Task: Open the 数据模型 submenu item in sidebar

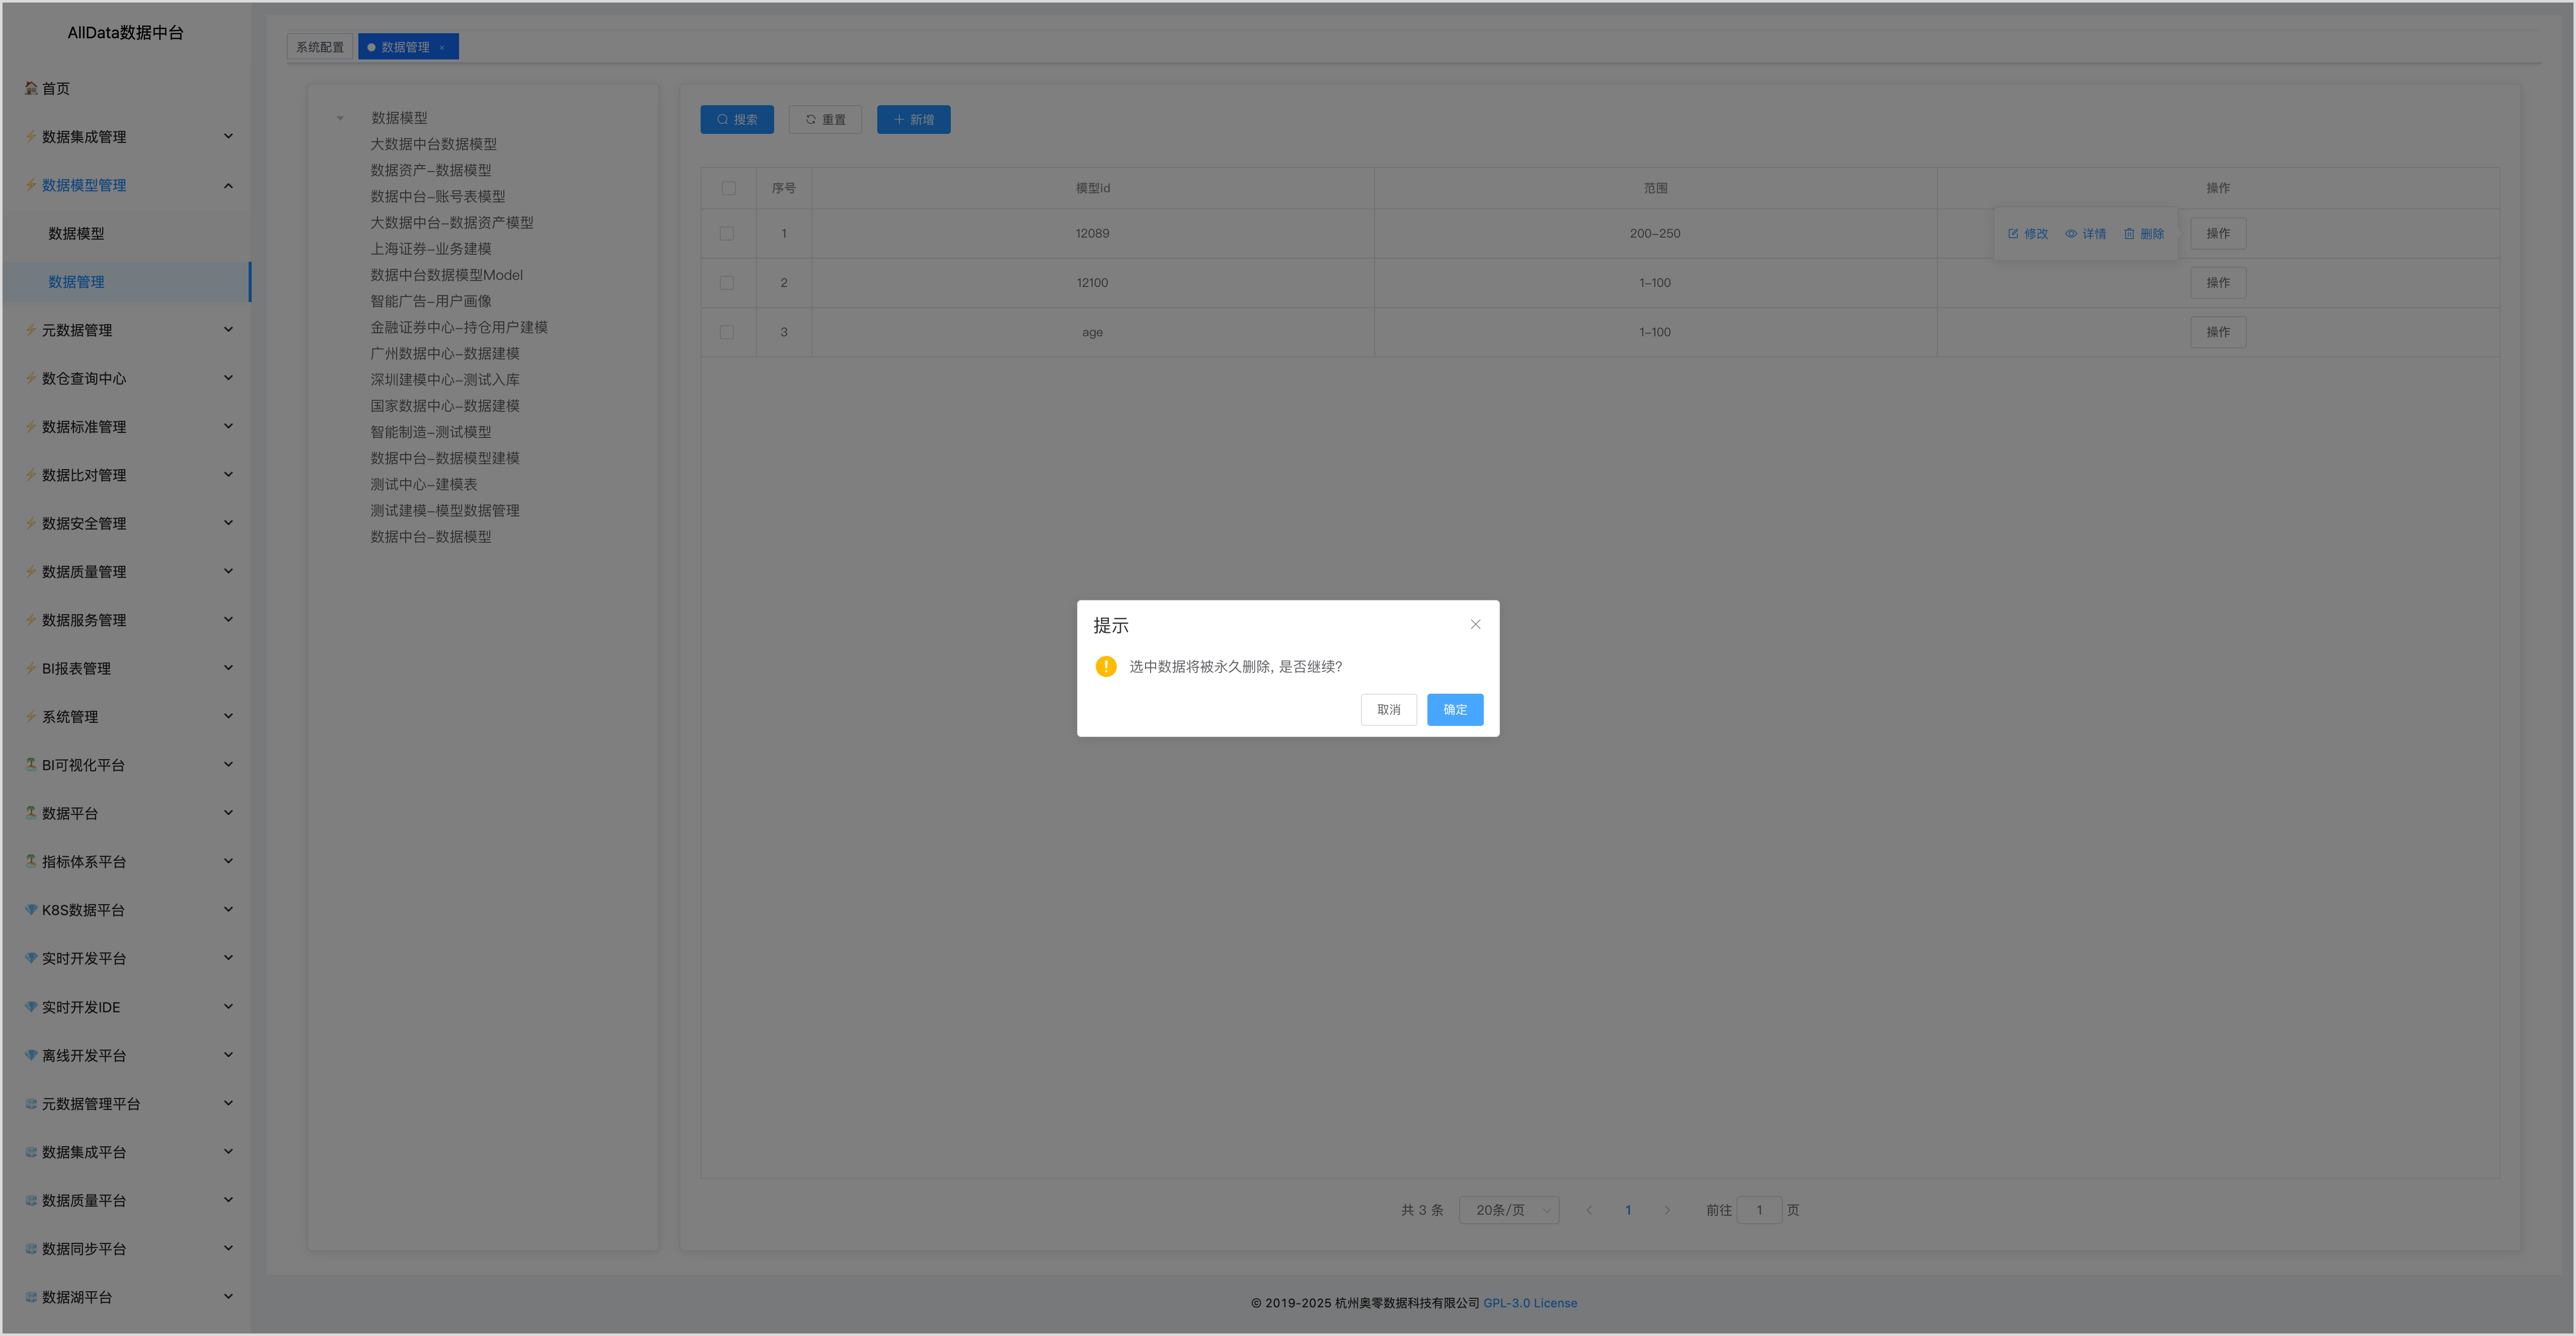Action: pos(76,233)
